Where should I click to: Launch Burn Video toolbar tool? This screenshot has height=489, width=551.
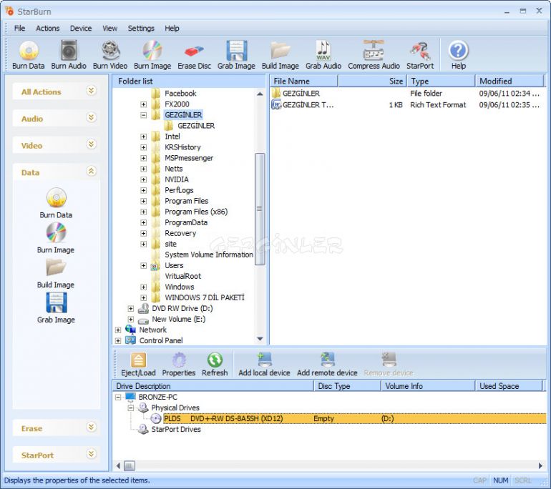coord(110,55)
